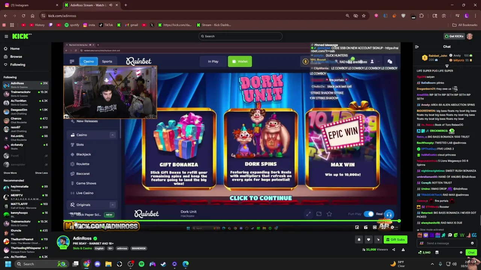Open the chat settings gear

pyautogui.click(x=461, y=253)
